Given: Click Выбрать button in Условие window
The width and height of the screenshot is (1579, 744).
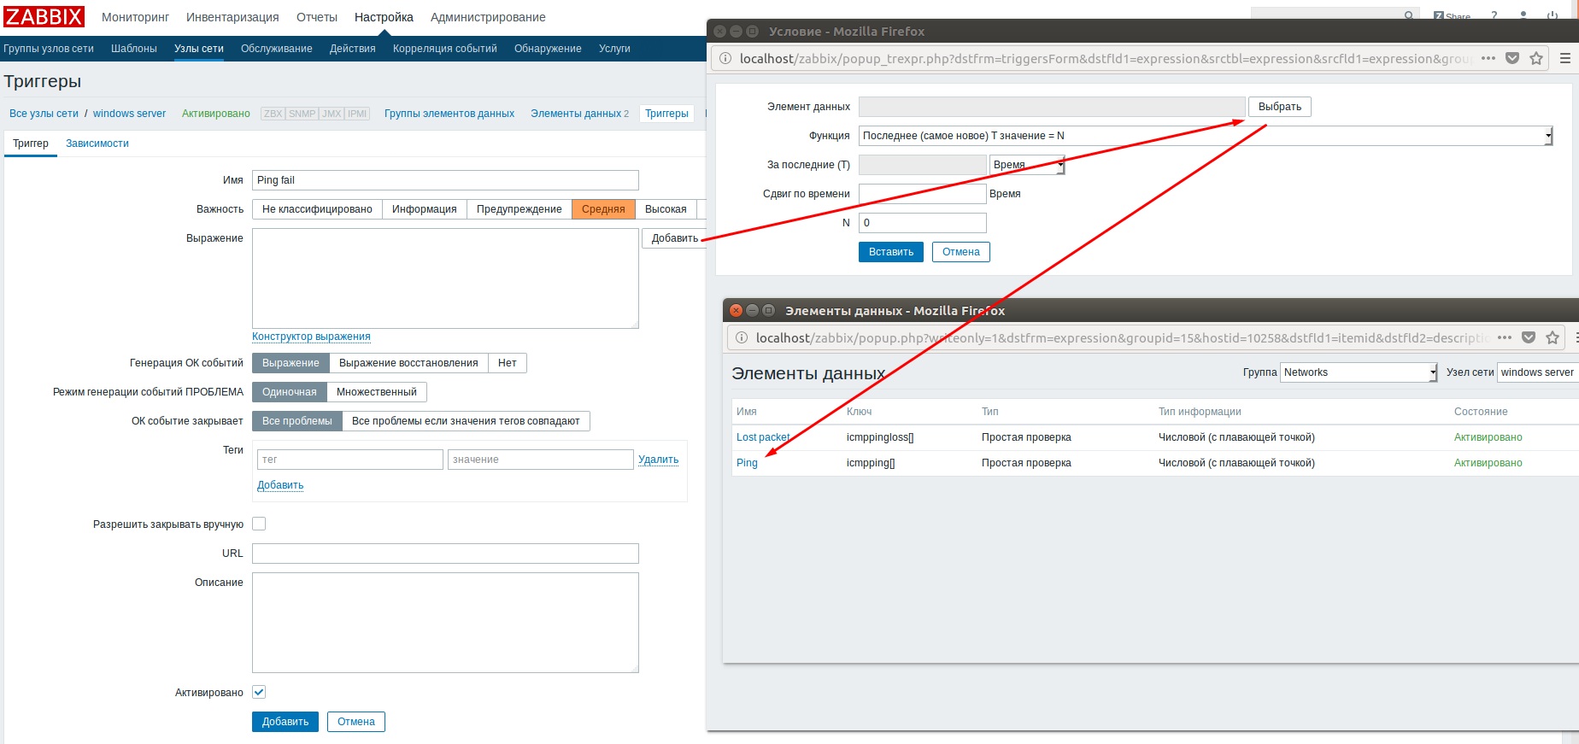Looking at the screenshot, I should 1280,107.
